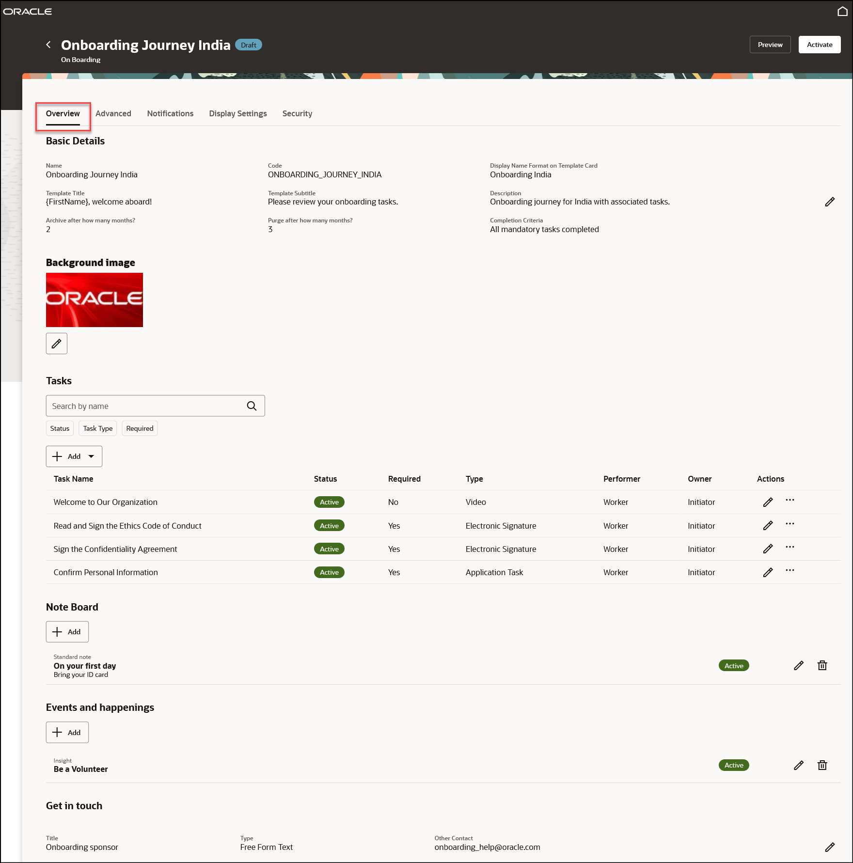Image resolution: width=853 pixels, height=863 pixels.
Task: Click the Be a Volunteer title
Action: pyautogui.click(x=81, y=769)
